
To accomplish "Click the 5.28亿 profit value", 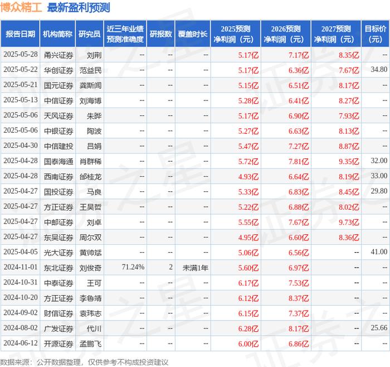I will pyautogui.click(x=248, y=100).
